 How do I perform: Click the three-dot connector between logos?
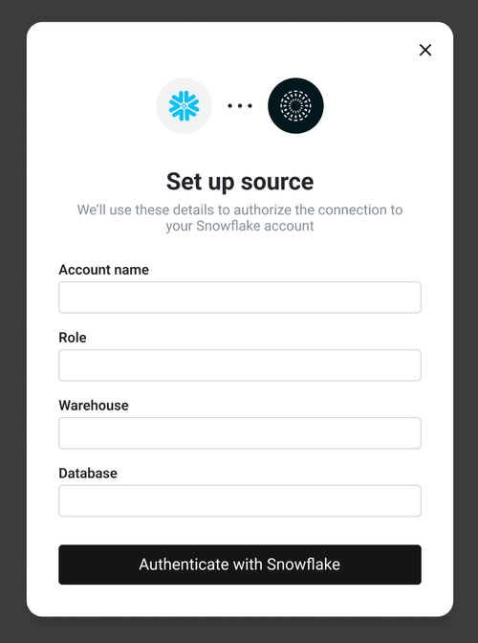point(240,106)
